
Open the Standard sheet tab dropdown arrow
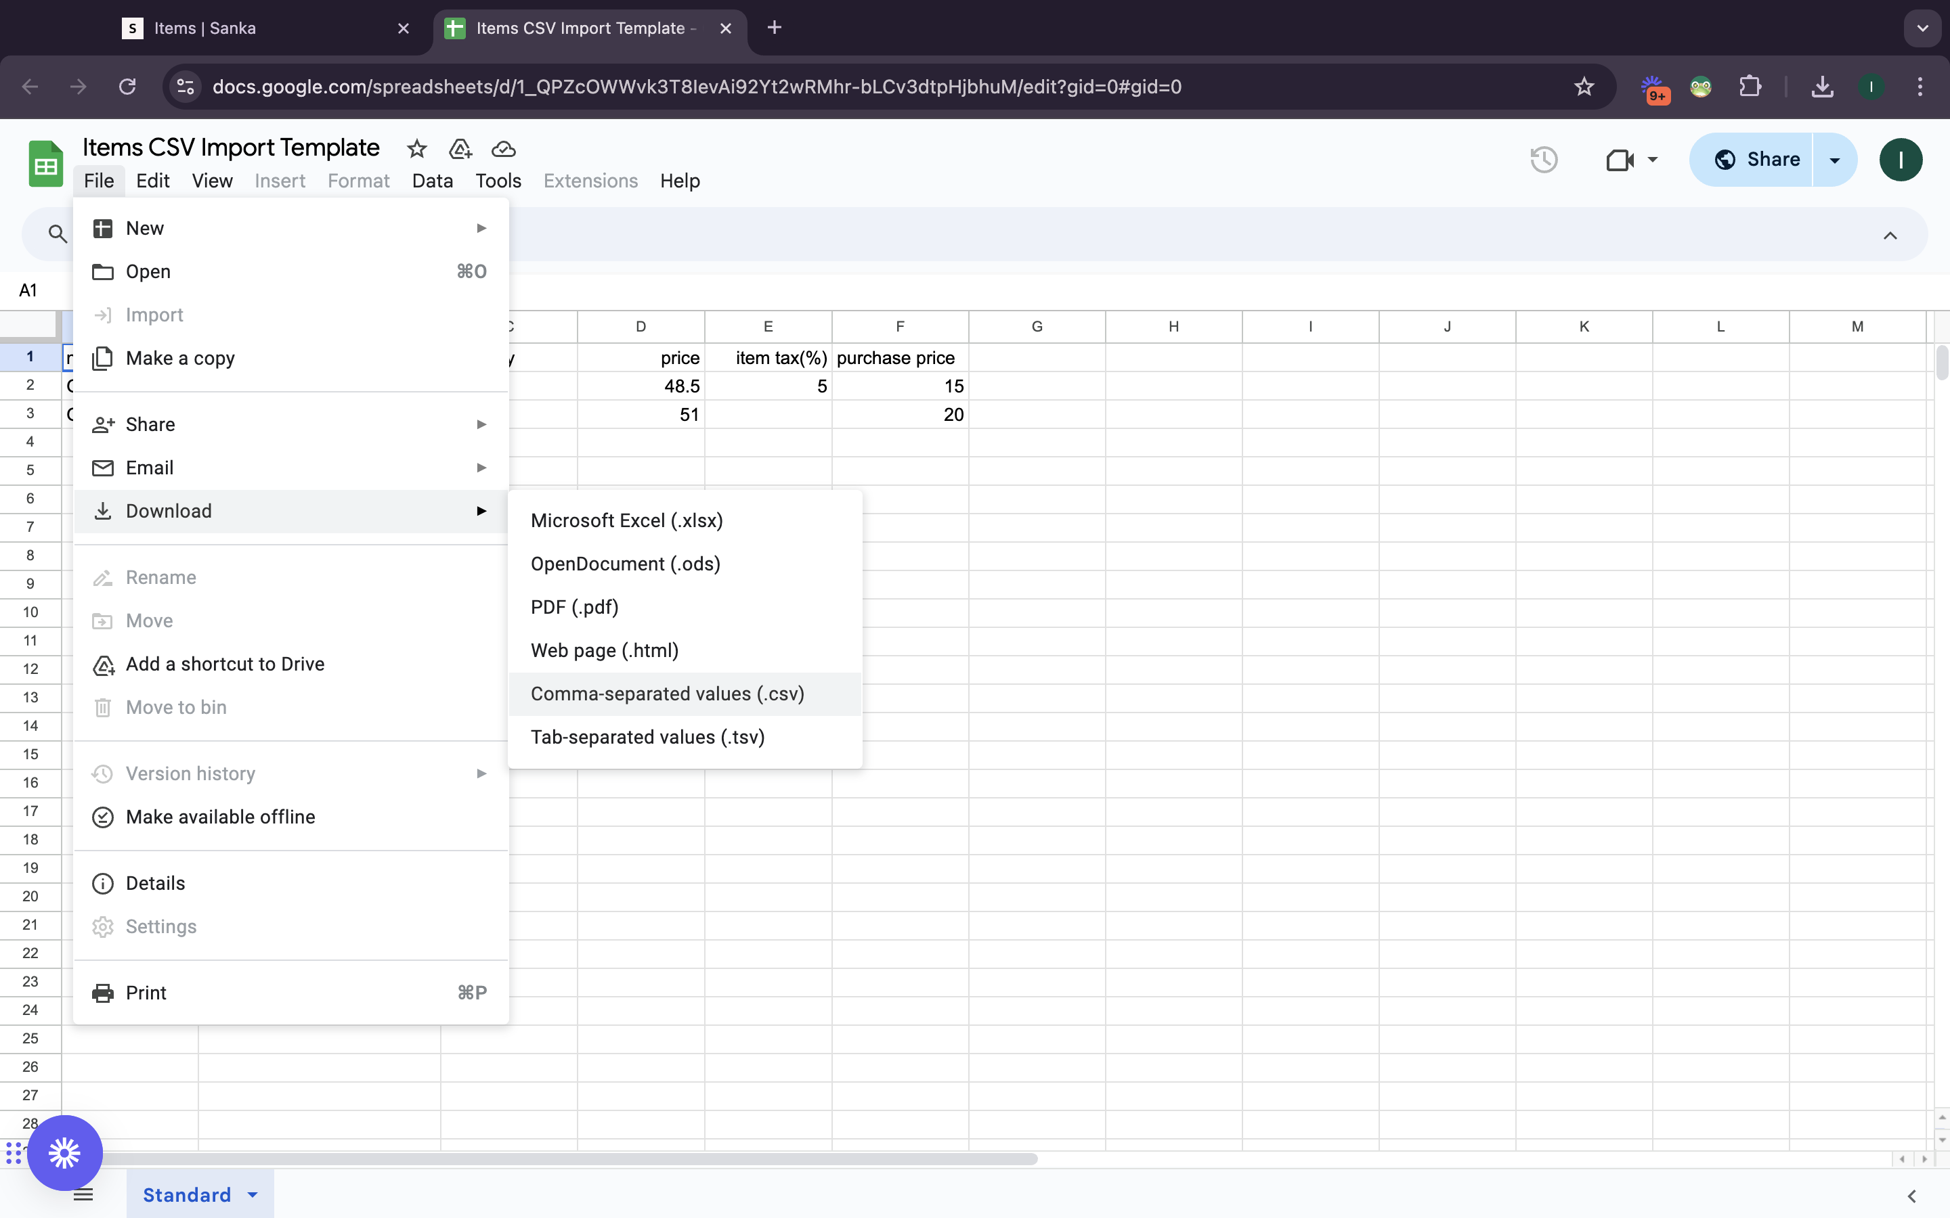pyautogui.click(x=253, y=1194)
